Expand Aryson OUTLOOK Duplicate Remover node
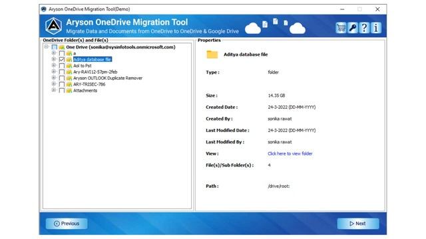 (x=54, y=78)
